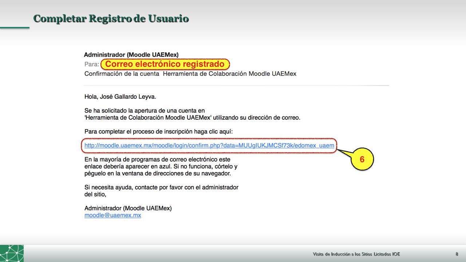Click the network logo icon in footer
Viewport: 466px width, 262px height.
pyautogui.click(x=12, y=253)
